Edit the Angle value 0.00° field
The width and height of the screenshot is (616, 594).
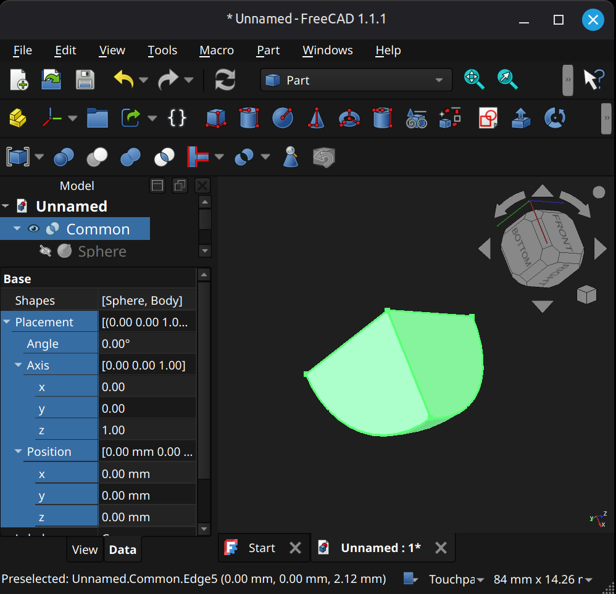147,344
